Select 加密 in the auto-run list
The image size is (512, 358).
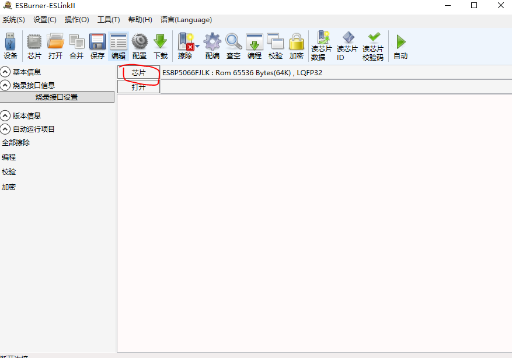click(x=9, y=187)
